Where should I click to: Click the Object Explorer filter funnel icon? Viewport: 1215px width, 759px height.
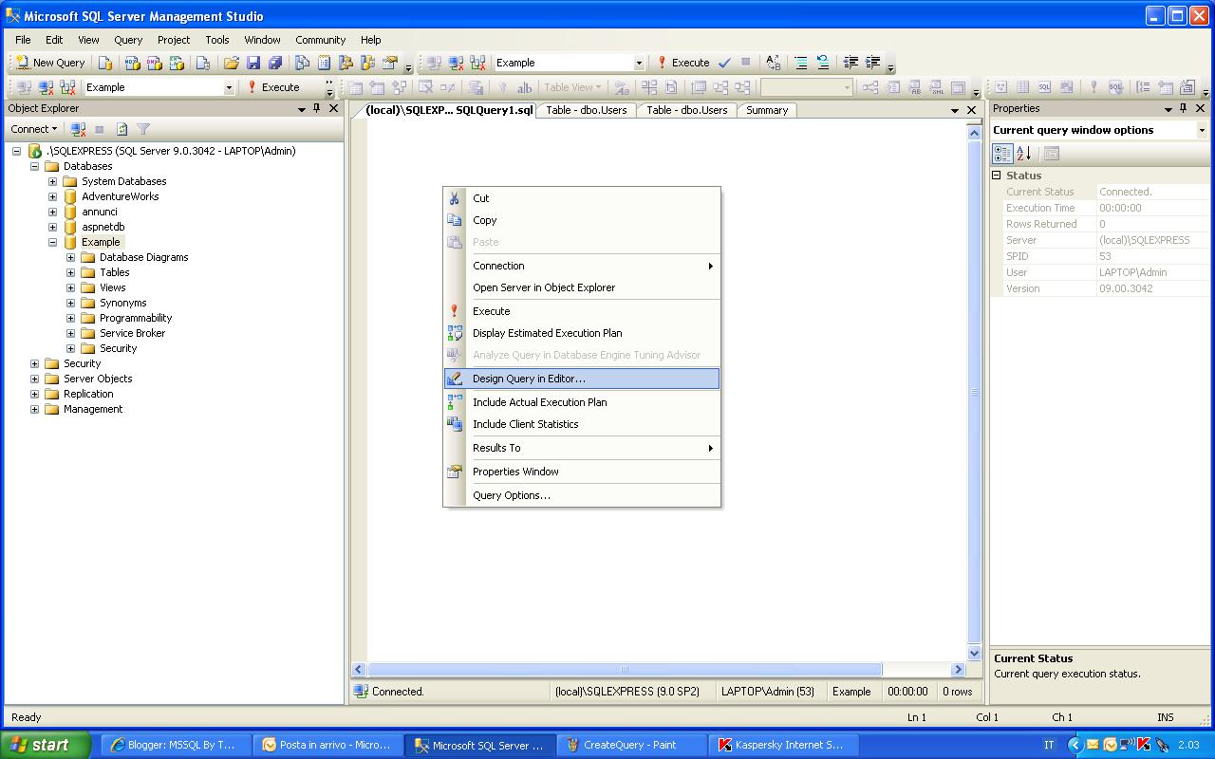[143, 129]
